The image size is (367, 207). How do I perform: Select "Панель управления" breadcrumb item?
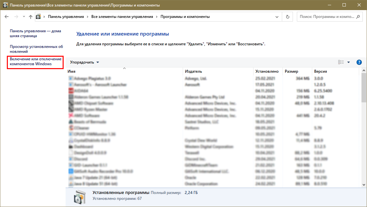click(x=66, y=17)
